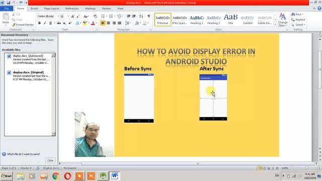The height and width of the screenshot is (181, 322).
Task: Click the Before Sync phone screenshot image
Action: [x=139, y=98]
